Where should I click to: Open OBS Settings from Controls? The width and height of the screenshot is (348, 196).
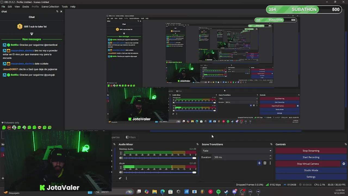311,177
